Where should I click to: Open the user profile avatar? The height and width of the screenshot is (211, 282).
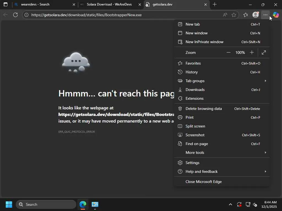pyautogui.click(x=256, y=15)
